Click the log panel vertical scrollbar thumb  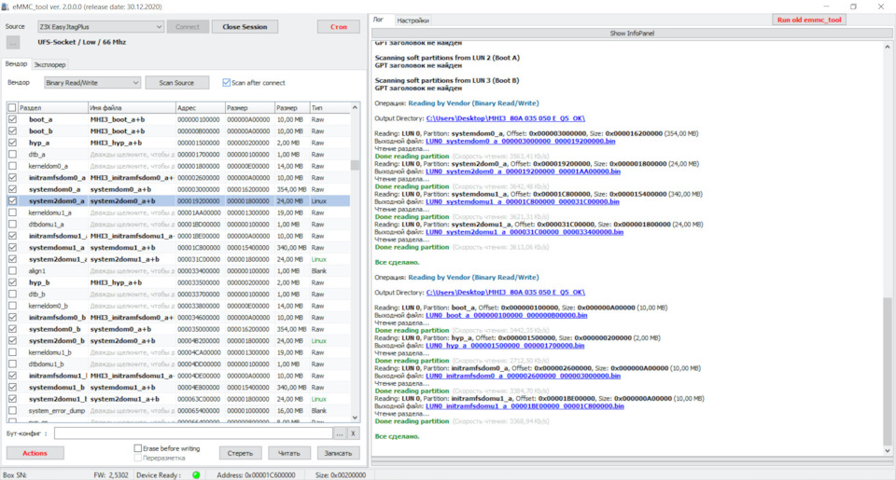[887, 371]
